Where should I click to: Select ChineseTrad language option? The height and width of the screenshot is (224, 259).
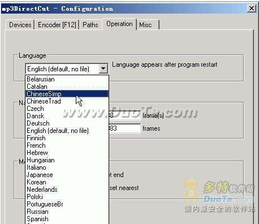pyautogui.click(x=67, y=101)
